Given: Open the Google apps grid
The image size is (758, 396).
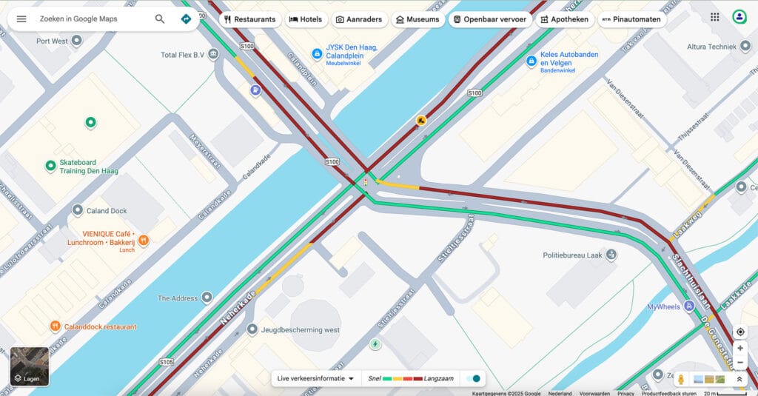Looking at the screenshot, I should point(714,17).
